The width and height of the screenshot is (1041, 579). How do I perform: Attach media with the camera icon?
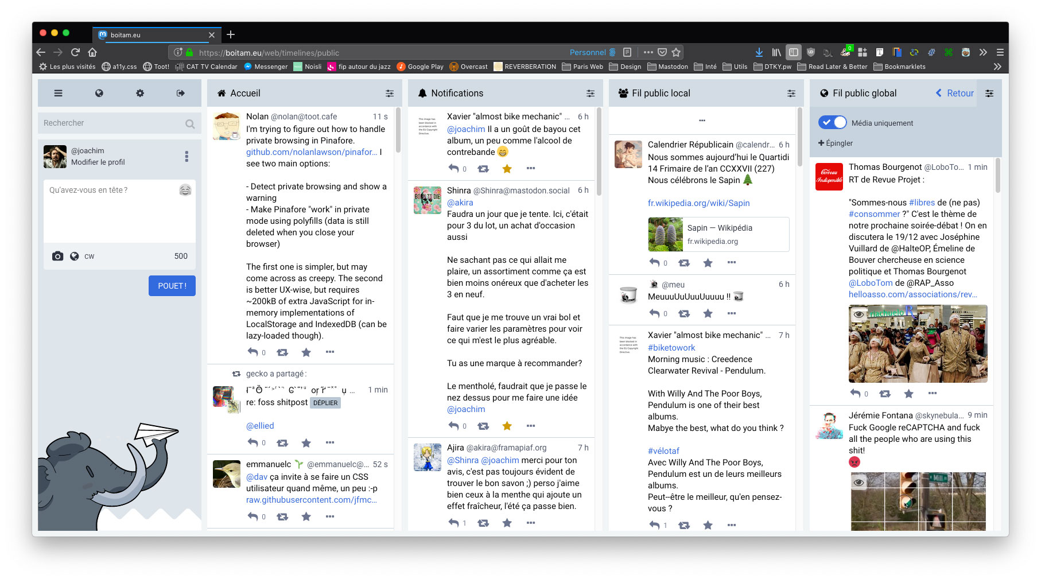pyautogui.click(x=57, y=256)
